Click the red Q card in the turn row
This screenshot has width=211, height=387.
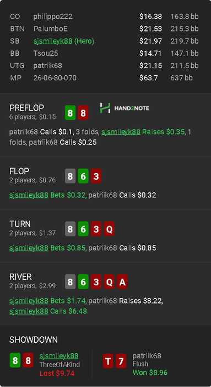point(109,229)
